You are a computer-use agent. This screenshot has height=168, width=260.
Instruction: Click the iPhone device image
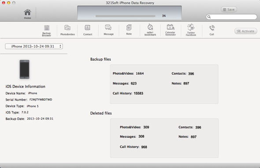point(25,69)
